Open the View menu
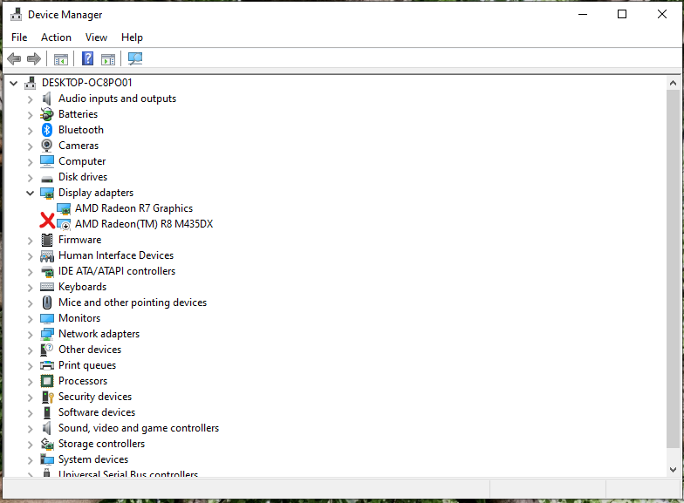The height and width of the screenshot is (503, 684). [96, 37]
